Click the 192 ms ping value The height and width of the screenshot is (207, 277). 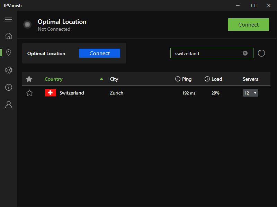click(189, 93)
